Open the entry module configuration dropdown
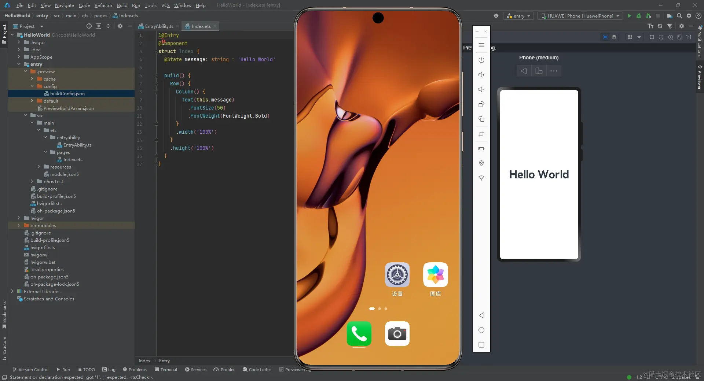This screenshot has width=704, height=381. point(519,16)
